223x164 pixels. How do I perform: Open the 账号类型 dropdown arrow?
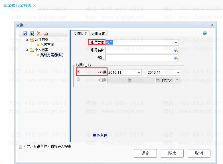click(x=176, y=43)
